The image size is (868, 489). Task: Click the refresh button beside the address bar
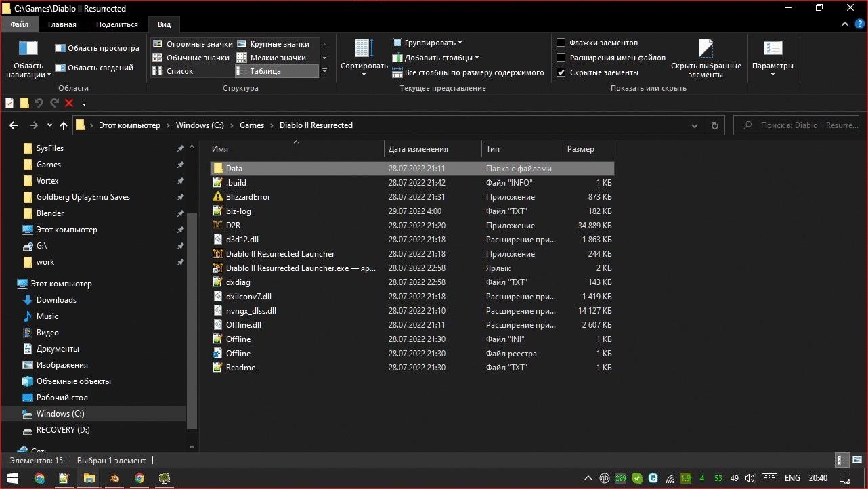714,125
